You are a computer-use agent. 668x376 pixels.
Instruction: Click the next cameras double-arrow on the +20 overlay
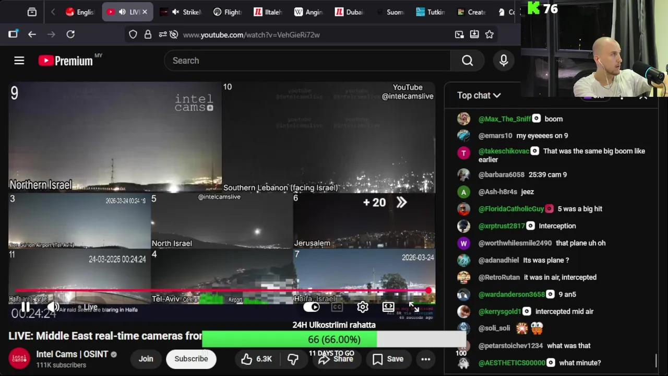click(401, 203)
